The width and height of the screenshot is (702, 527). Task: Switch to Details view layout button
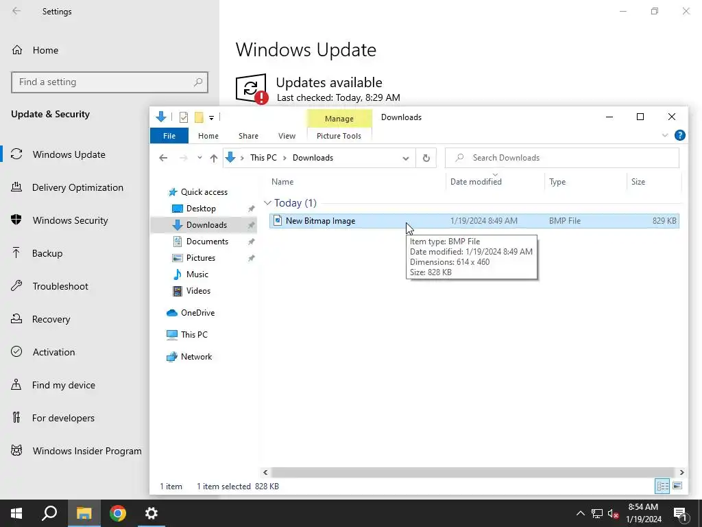tap(663, 486)
